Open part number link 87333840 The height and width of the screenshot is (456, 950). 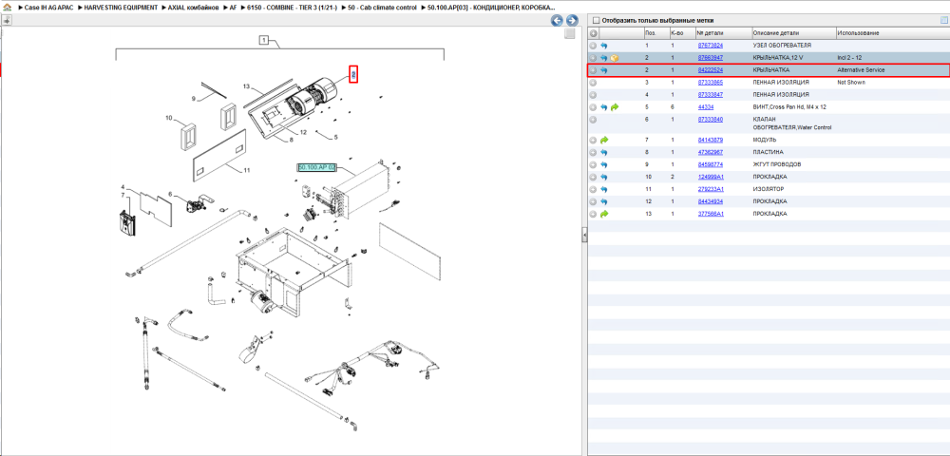[x=710, y=120]
